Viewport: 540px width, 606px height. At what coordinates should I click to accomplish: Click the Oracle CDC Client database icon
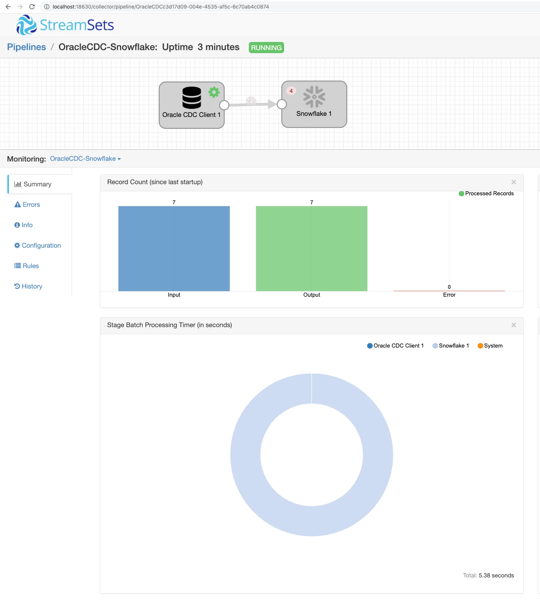pos(192,97)
